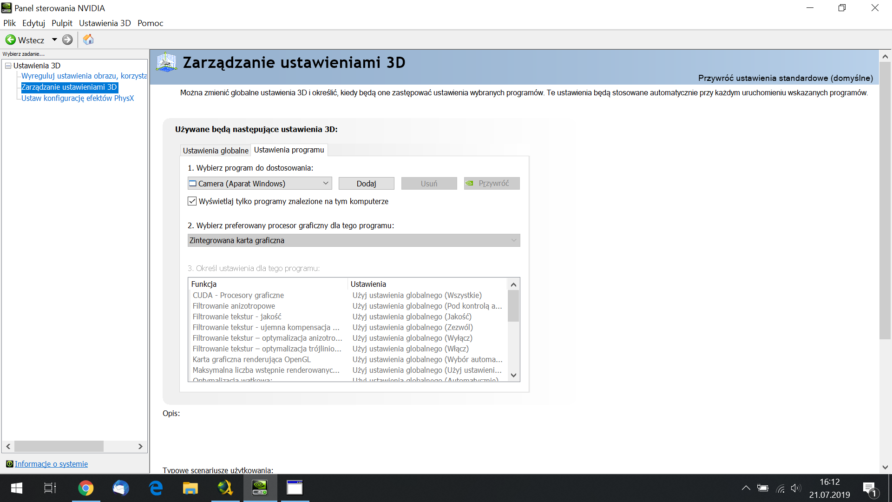Screen dimensions: 892x502
Task: Click the Ustawienia column header
Action: pyautogui.click(x=427, y=284)
